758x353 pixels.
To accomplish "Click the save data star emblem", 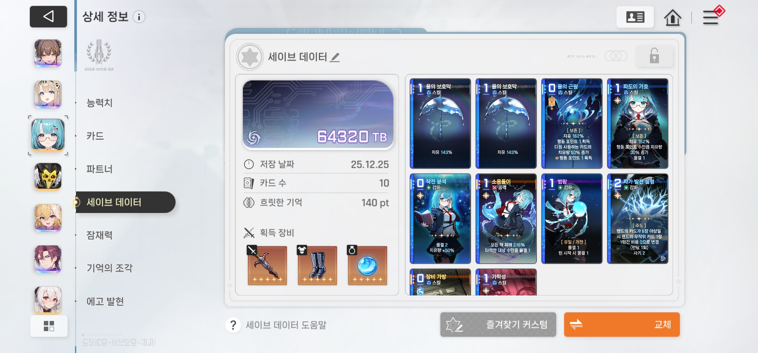I will coord(250,57).
